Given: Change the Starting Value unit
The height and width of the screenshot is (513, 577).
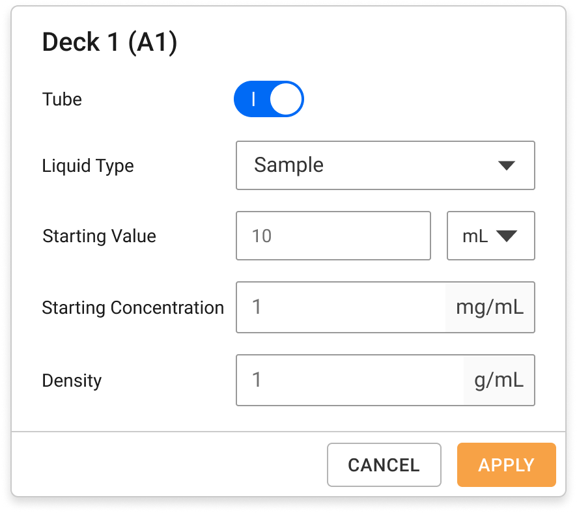Looking at the screenshot, I should [x=491, y=236].
